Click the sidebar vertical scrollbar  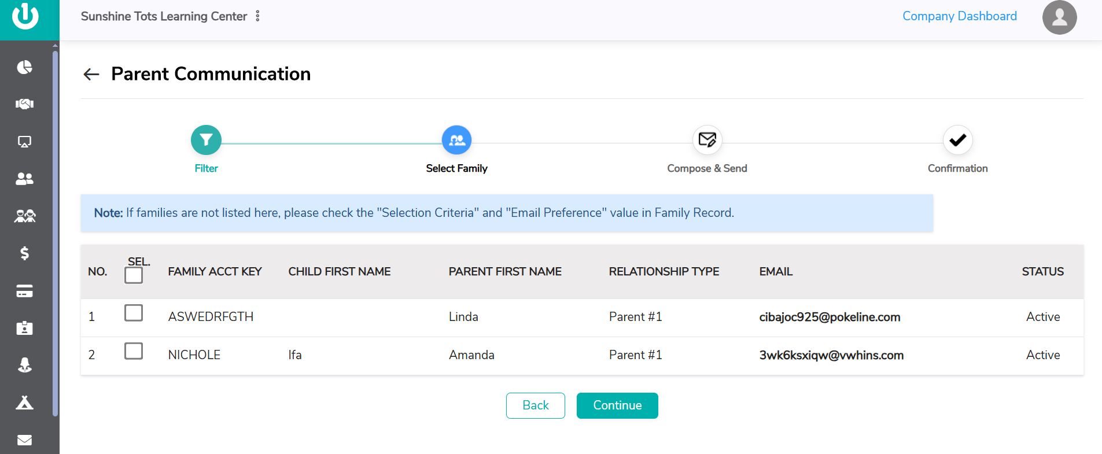point(55,231)
